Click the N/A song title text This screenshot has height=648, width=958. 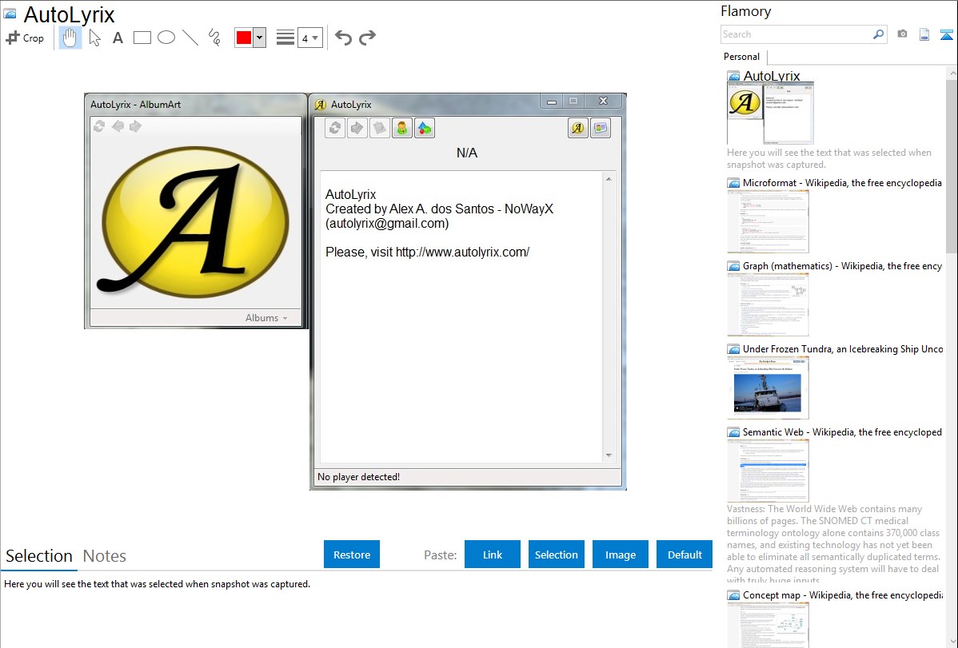[467, 153]
